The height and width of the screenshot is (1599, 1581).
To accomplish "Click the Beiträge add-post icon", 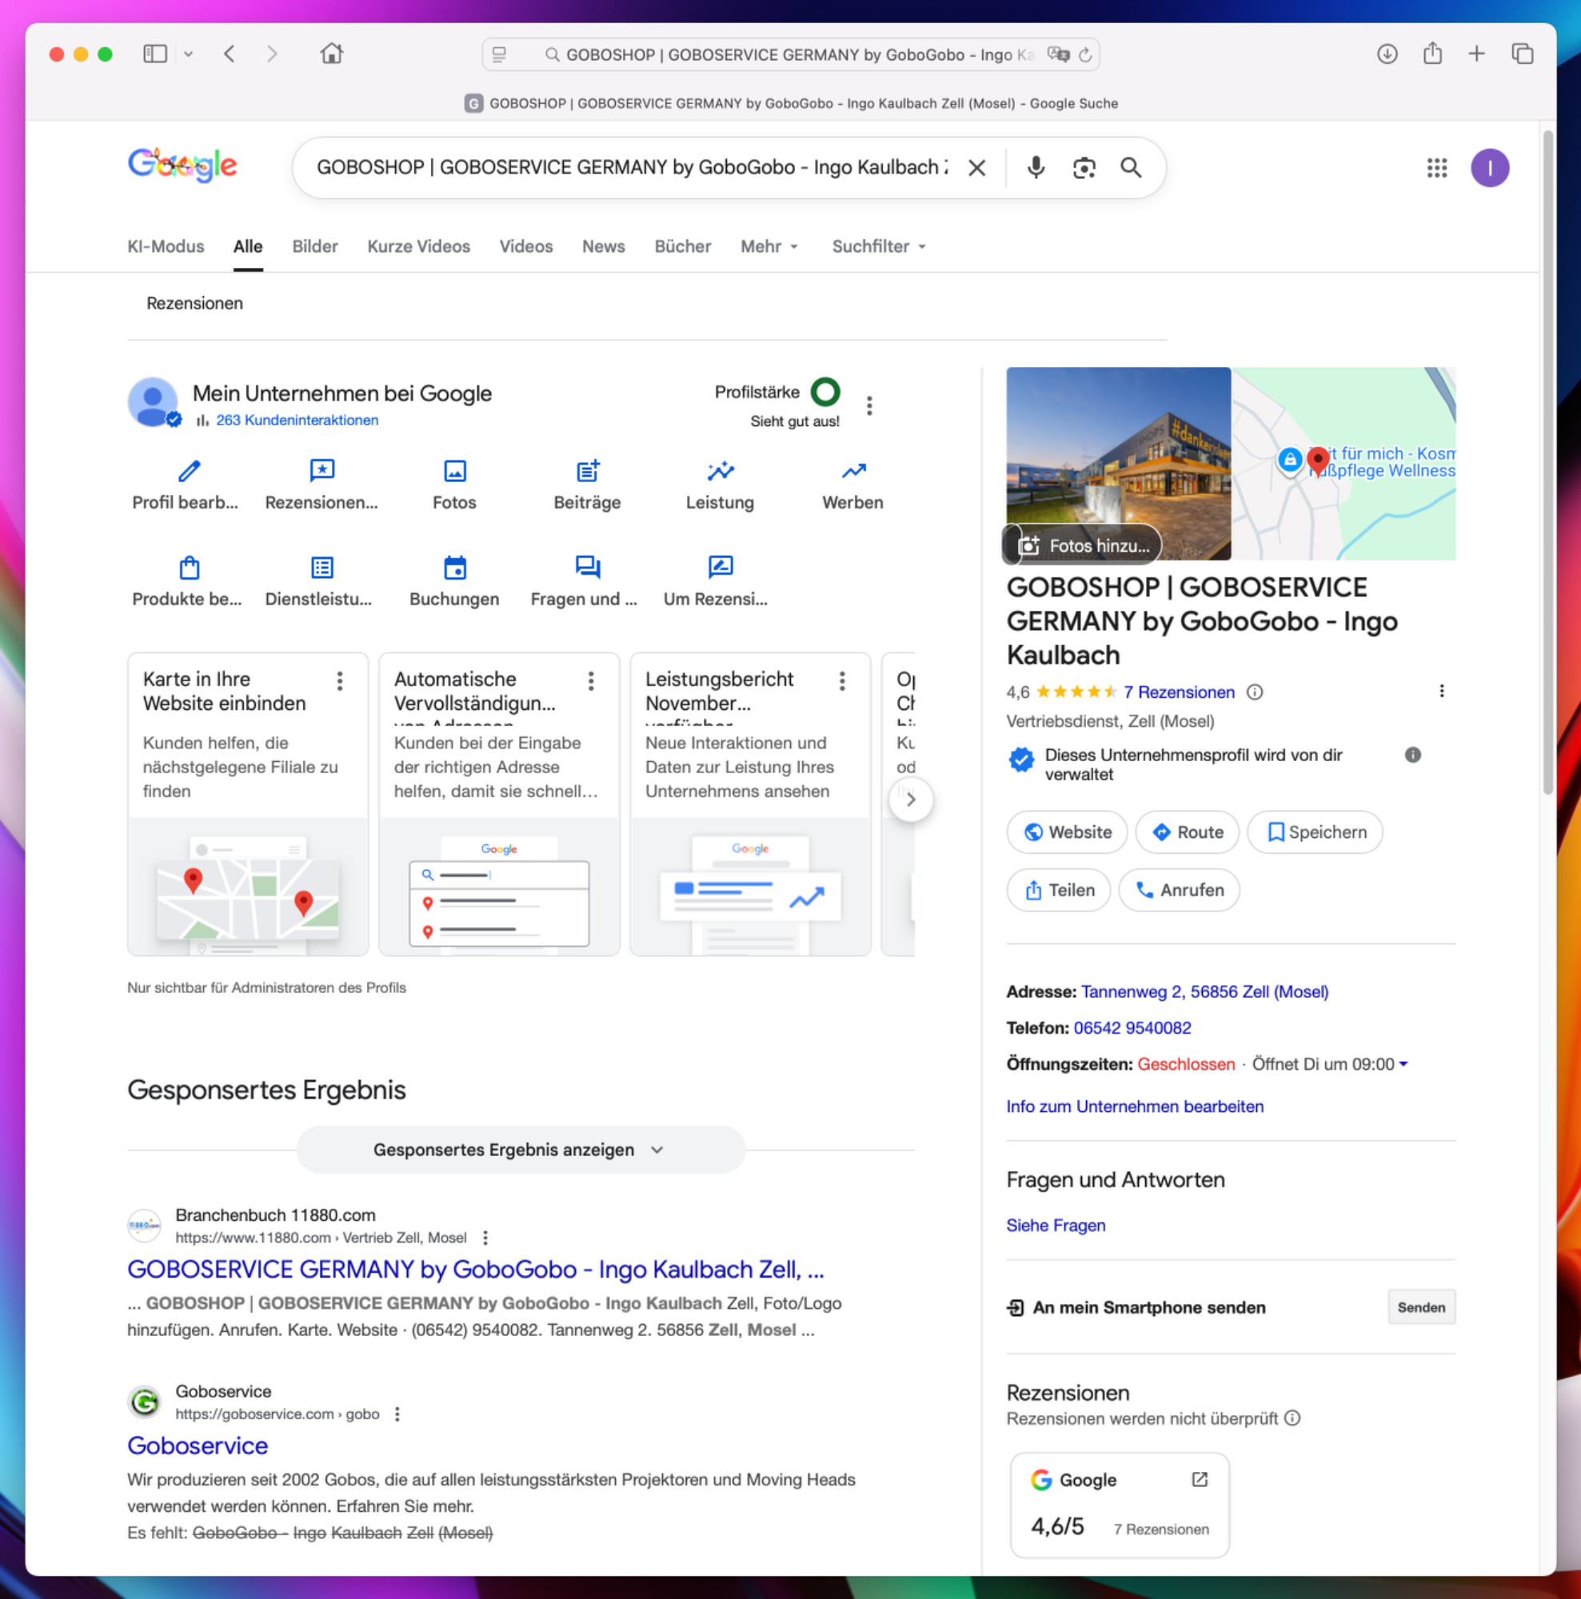I will [x=587, y=471].
